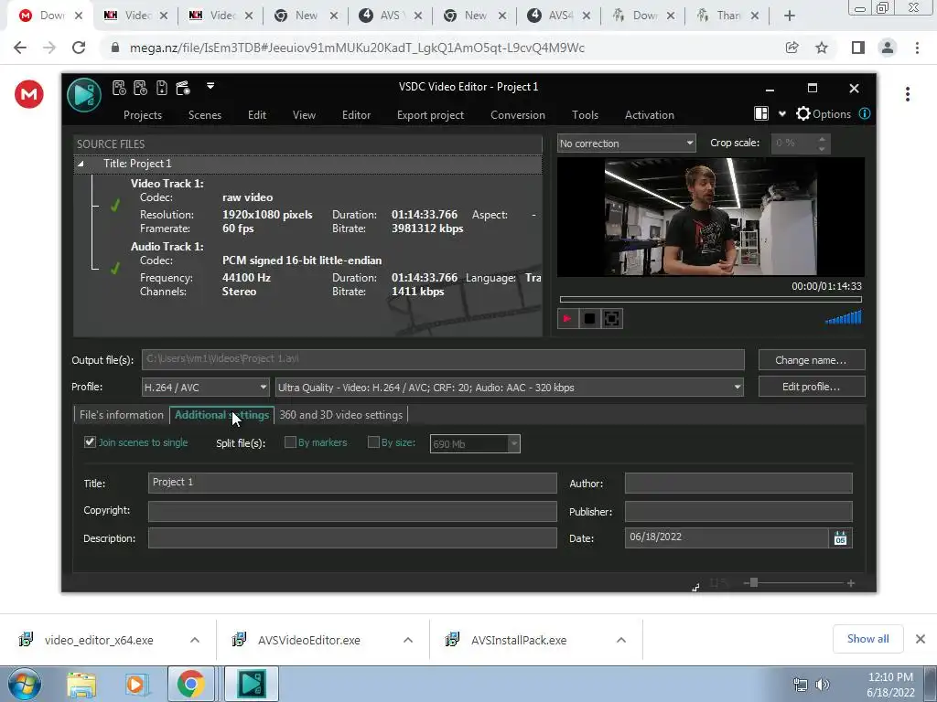
Task: Open Export project tab
Action: click(430, 115)
